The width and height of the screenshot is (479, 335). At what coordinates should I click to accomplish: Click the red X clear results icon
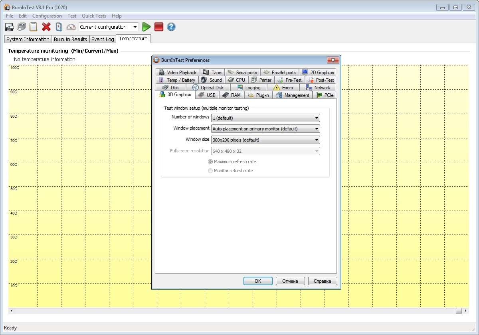(46, 27)
